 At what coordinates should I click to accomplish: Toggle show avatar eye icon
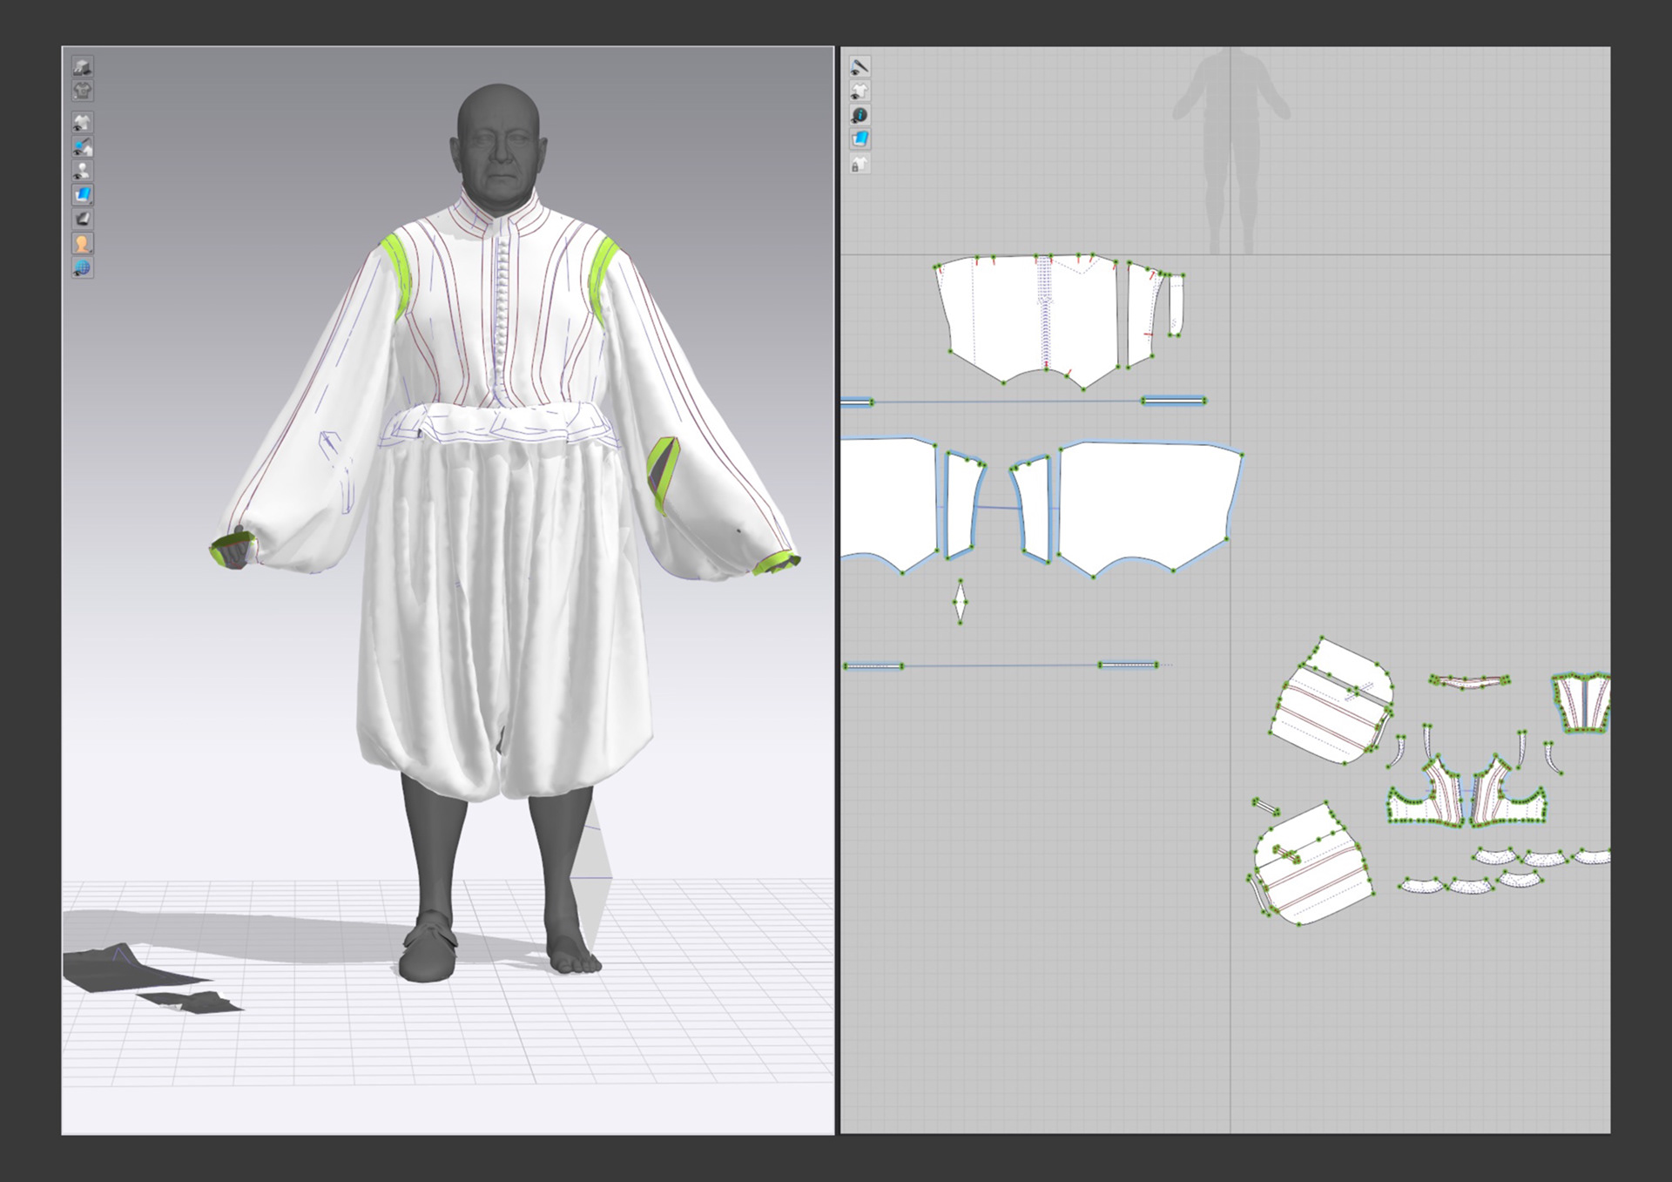tap(83, 171)
